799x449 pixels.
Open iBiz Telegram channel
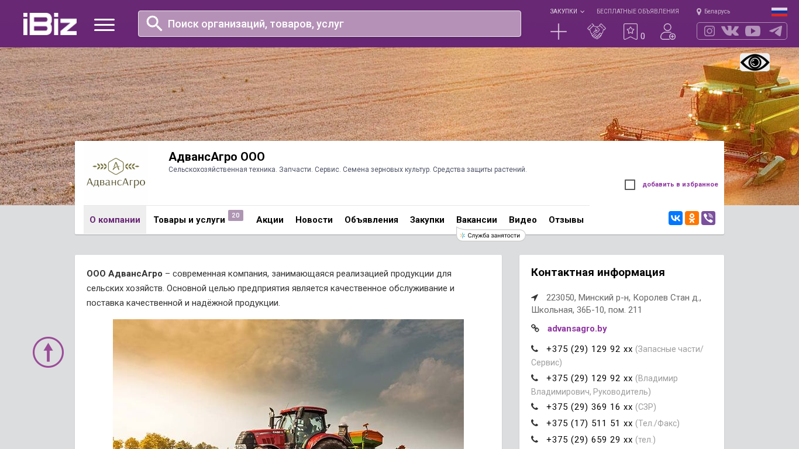coord(776,31)
